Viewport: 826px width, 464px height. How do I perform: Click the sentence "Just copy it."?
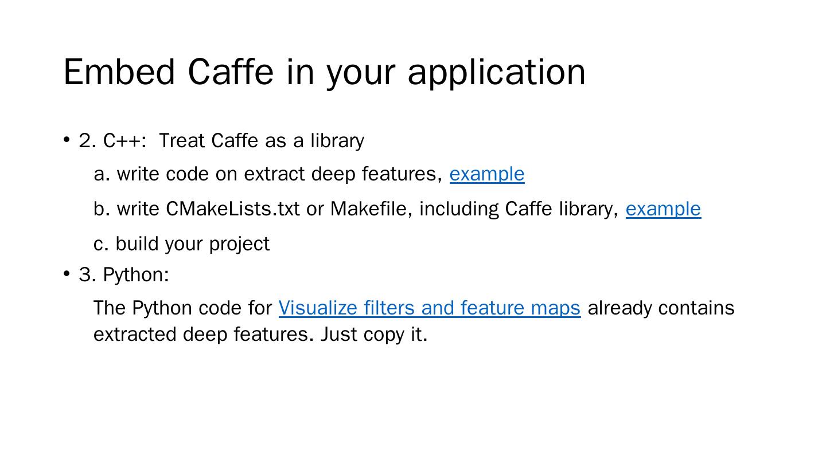coord(374,334)
